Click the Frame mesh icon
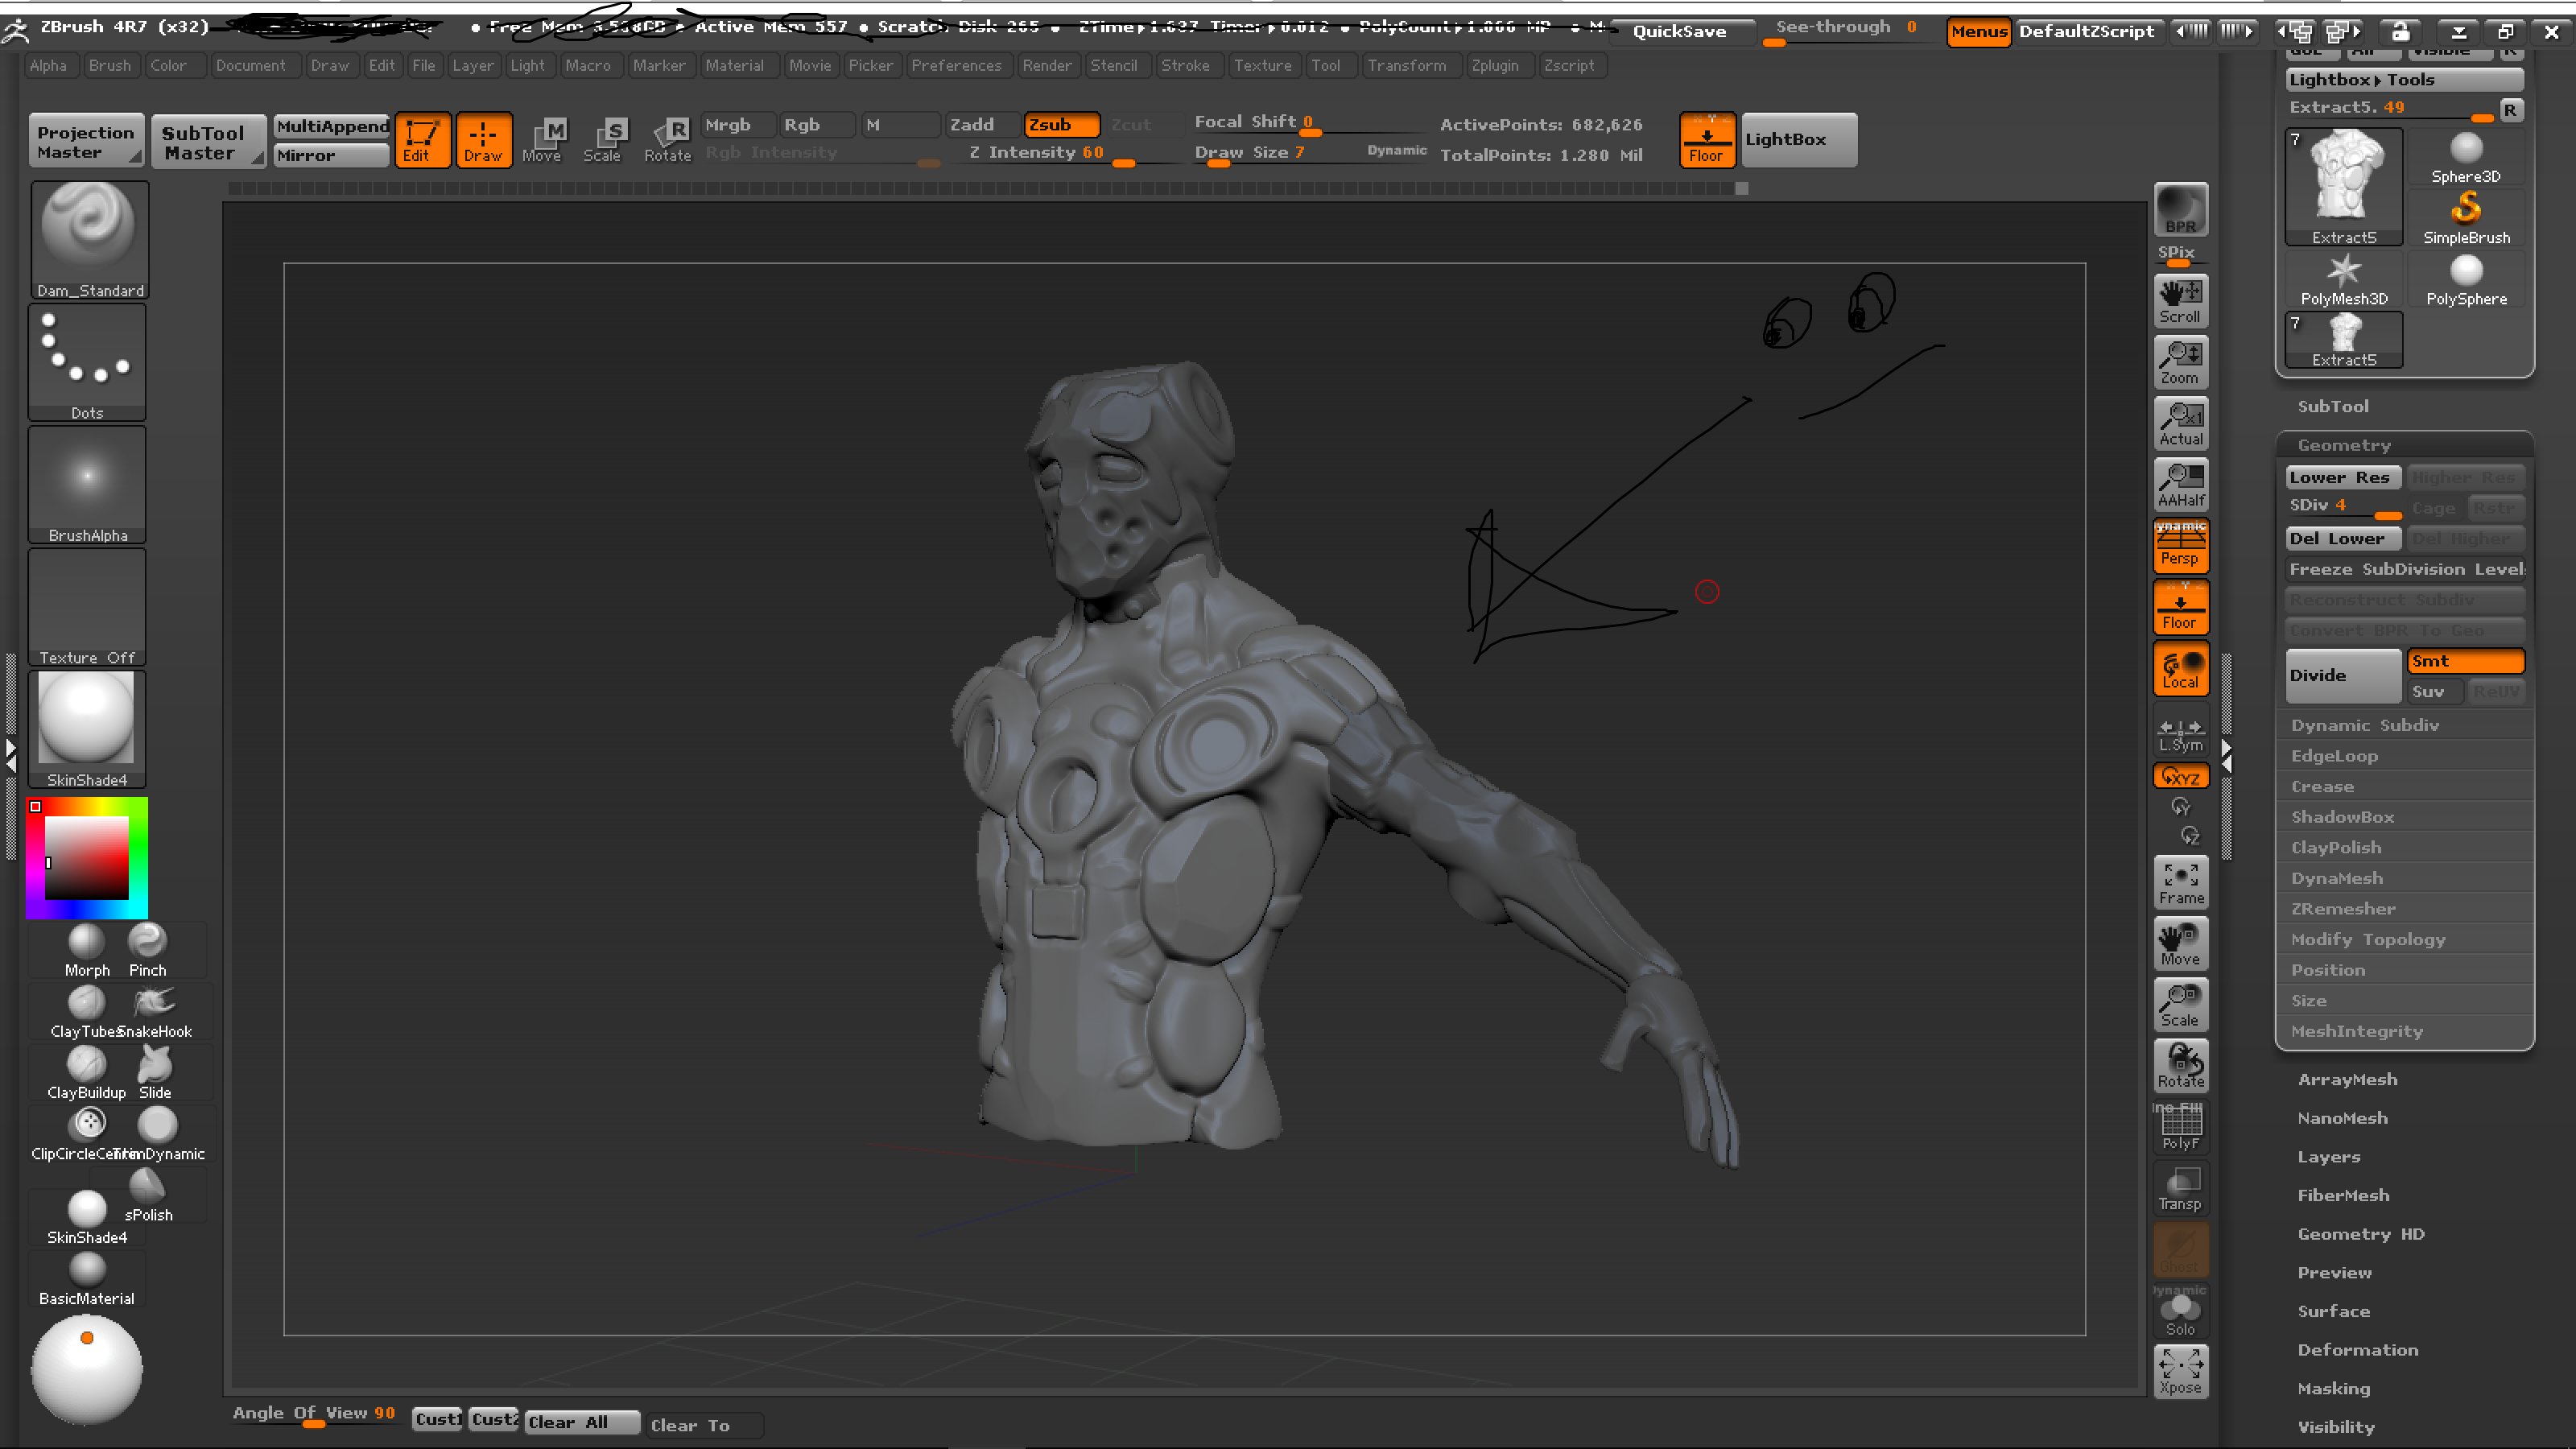 [2180, 883]
